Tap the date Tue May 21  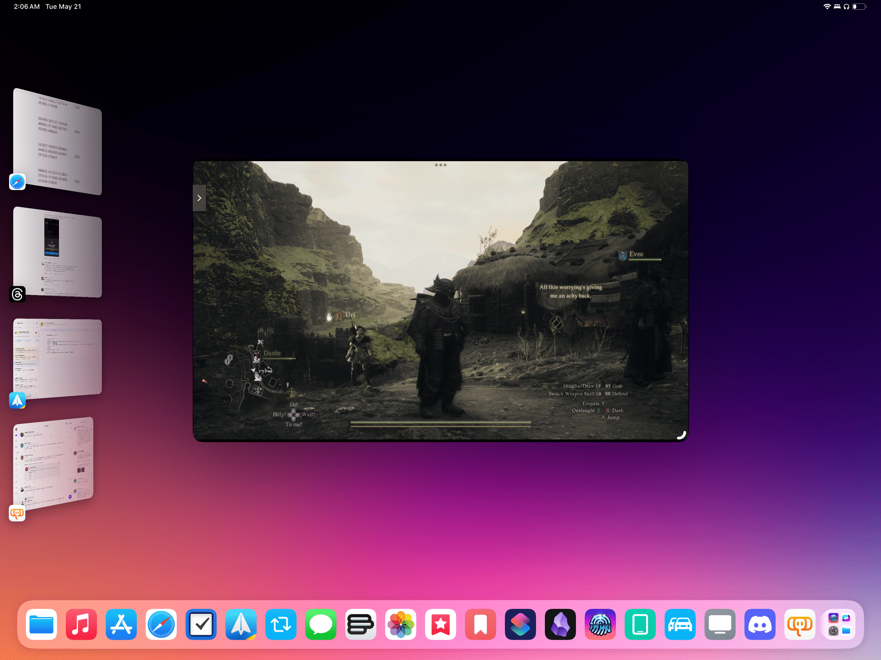pyautogui.click(x=63, y=6)
